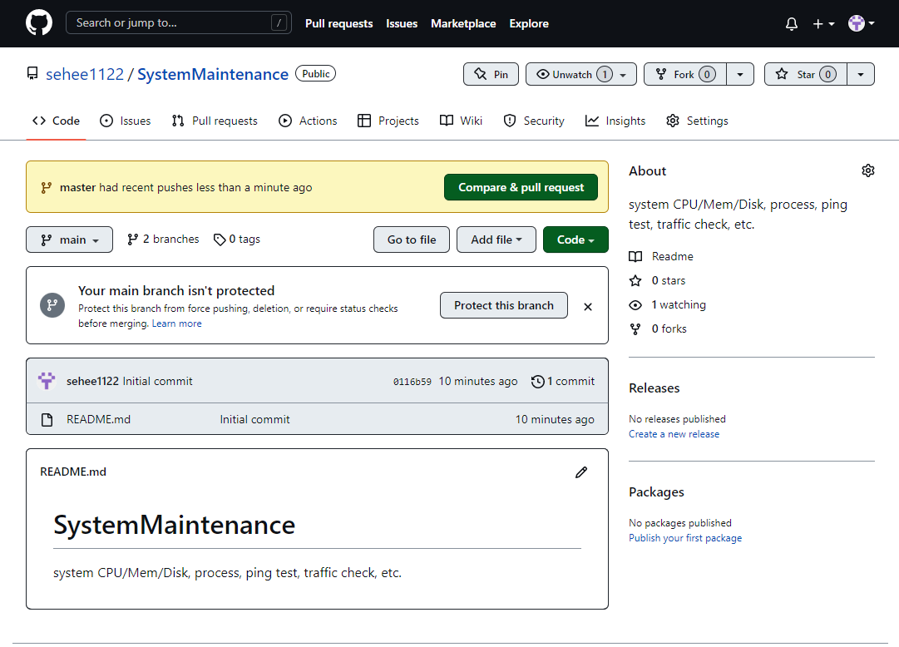The image size is (899, 647).
Task: Expand the plus create-new menu
Action: tap(823, 23)
